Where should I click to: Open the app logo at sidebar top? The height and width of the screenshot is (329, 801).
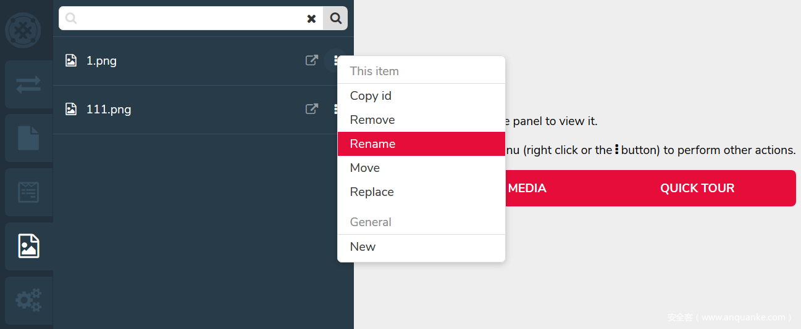[x=23, y=30]
